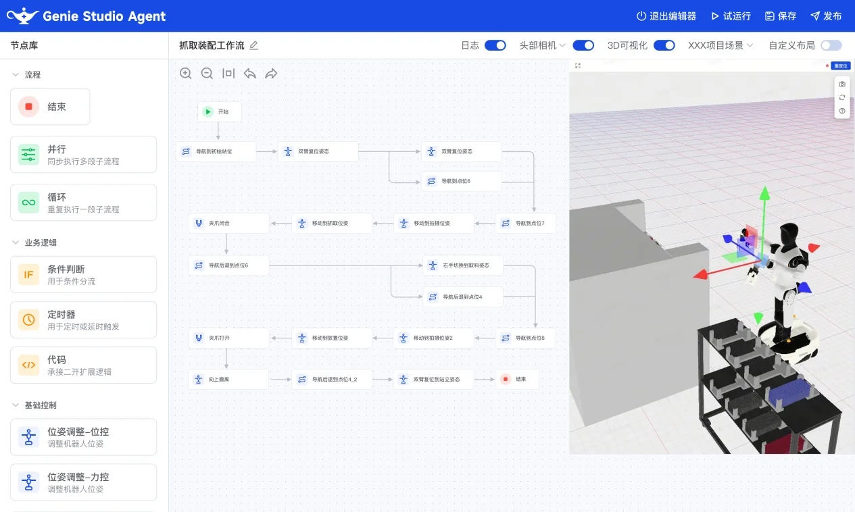This screenshot has width=855, height=512.
Task: Click 退出编辑器 to exit the editor
Action: point(666,16)
